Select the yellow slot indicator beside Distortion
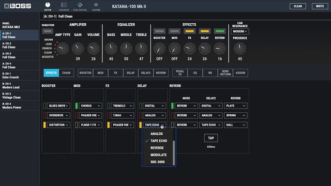 [44, 125]
